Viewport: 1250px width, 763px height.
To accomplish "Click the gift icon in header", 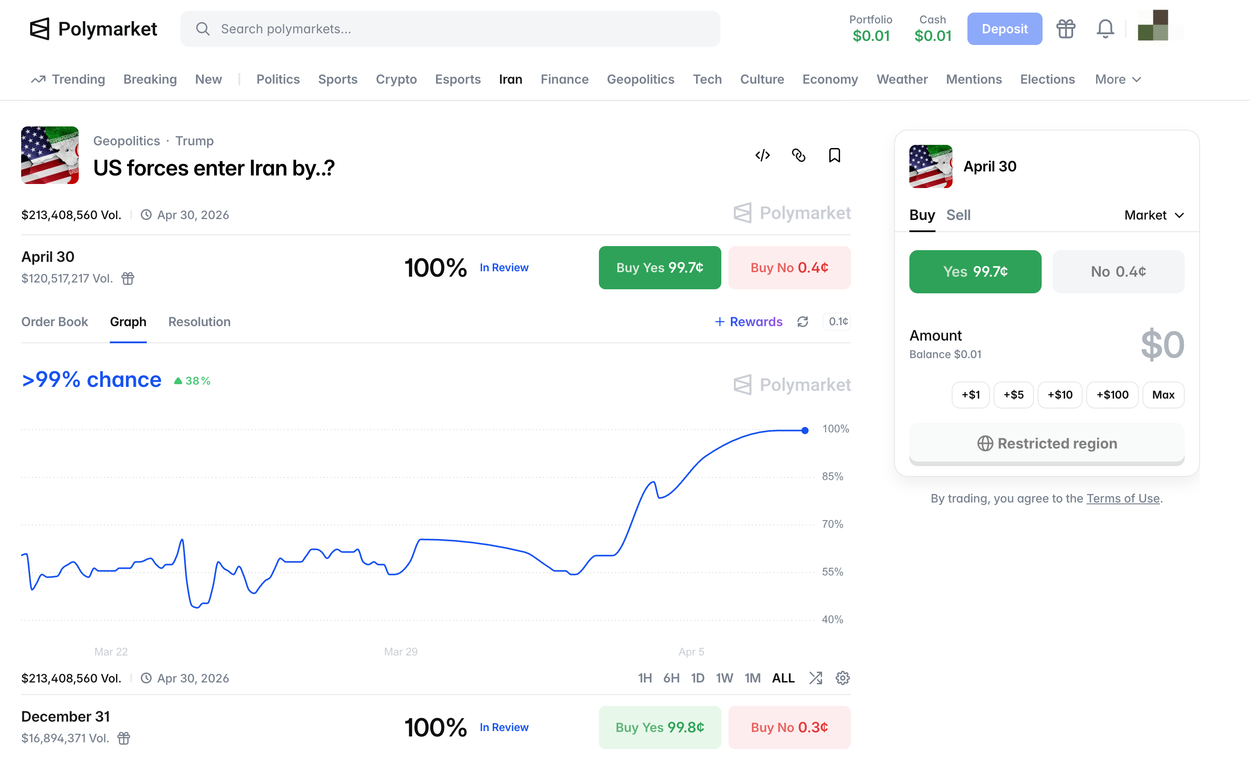I will [x=1066, y=29].
